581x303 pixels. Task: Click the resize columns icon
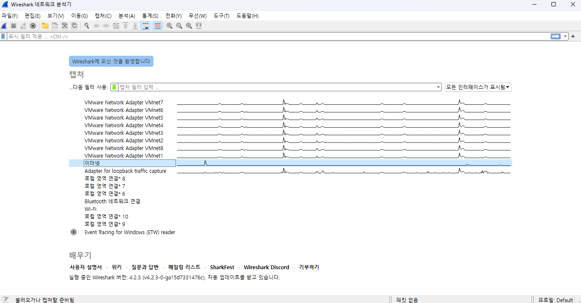pos(199,26)
